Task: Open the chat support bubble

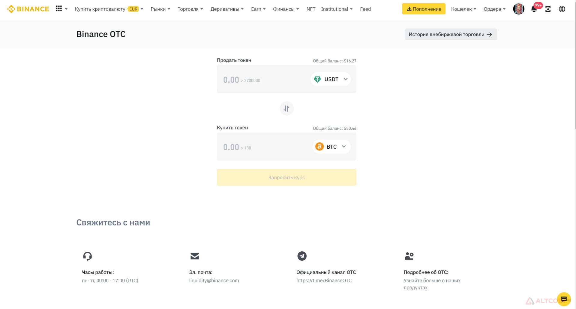Action: click(x=564, y=299)
